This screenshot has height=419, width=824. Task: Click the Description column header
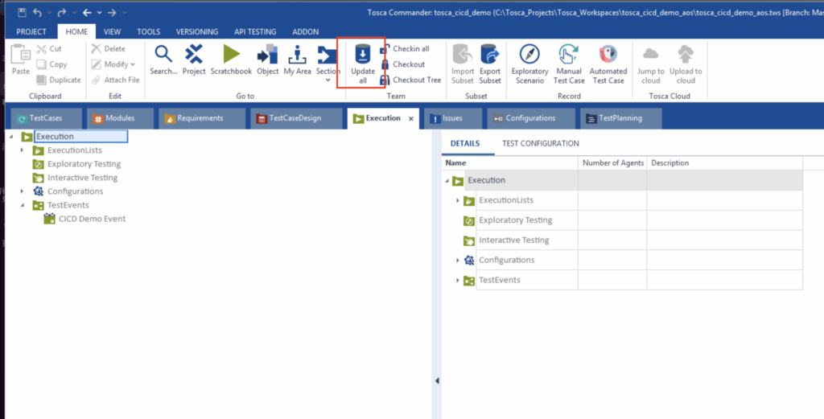point(724,162)
